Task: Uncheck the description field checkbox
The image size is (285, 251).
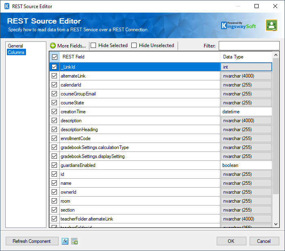Action: 54,120
